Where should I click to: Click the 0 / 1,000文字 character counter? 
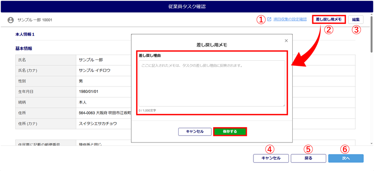point(147,110)
